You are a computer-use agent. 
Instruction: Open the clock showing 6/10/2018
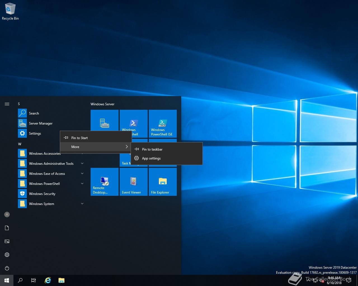tap(334, 280)
